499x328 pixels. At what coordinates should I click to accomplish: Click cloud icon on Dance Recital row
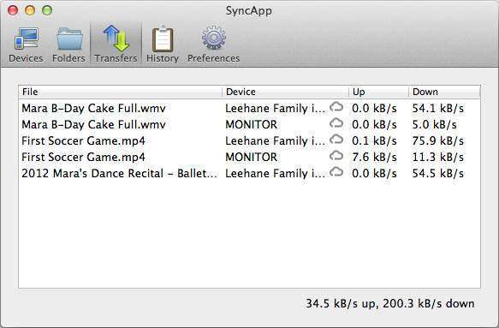pyautogui.click(x=336, y=172)
